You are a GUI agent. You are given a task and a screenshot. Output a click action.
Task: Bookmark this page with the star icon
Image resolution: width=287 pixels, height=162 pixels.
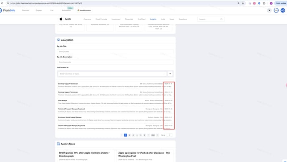243,3
